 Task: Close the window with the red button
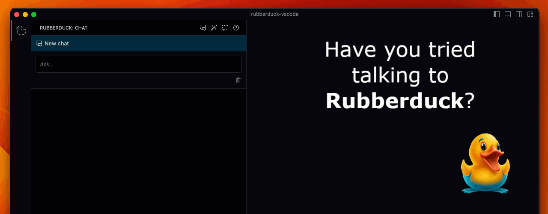[x=17, y=14]
